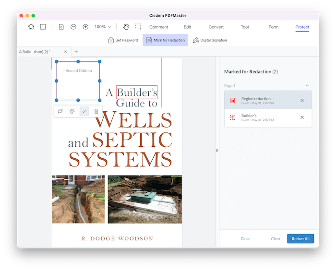Remove the Region redaction entry
Image resolution: width=336 pixels, height=270 pixels.
(x=302, y=100)
